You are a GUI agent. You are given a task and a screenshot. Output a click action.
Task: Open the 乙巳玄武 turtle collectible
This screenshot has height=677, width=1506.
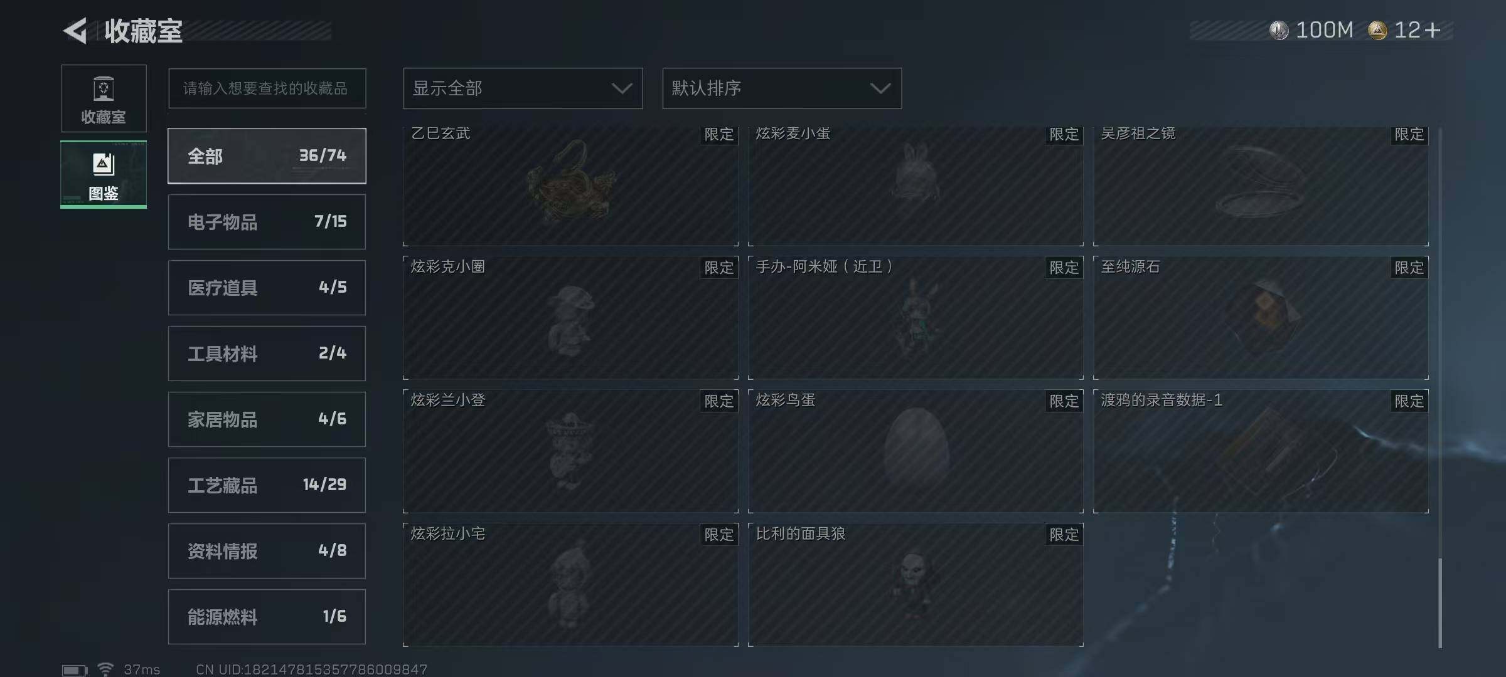[570, 186]
